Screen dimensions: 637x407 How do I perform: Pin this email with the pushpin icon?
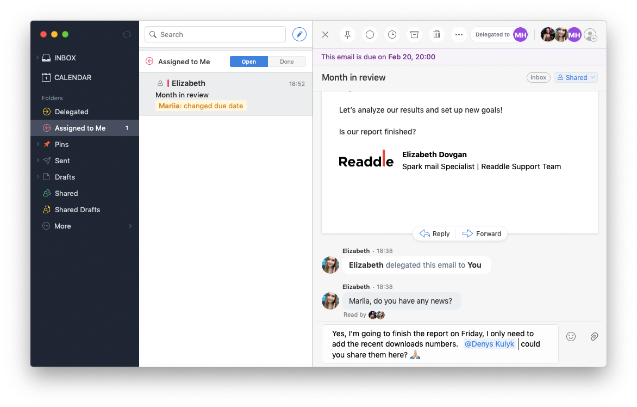(x=347, y=35)
